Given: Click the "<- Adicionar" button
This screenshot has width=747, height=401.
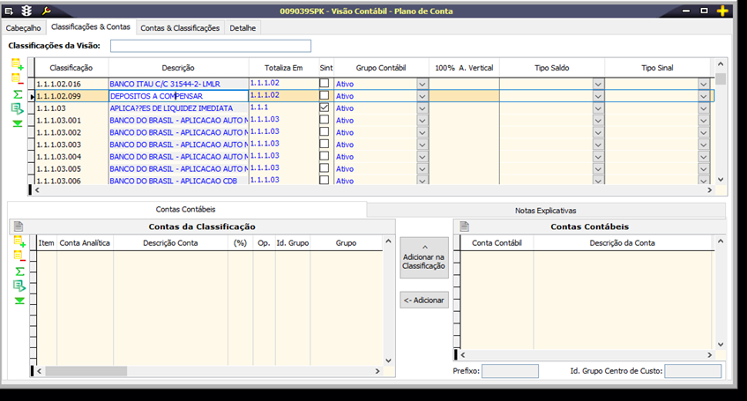Looking at the screenshot, I should tap(424, 300).
